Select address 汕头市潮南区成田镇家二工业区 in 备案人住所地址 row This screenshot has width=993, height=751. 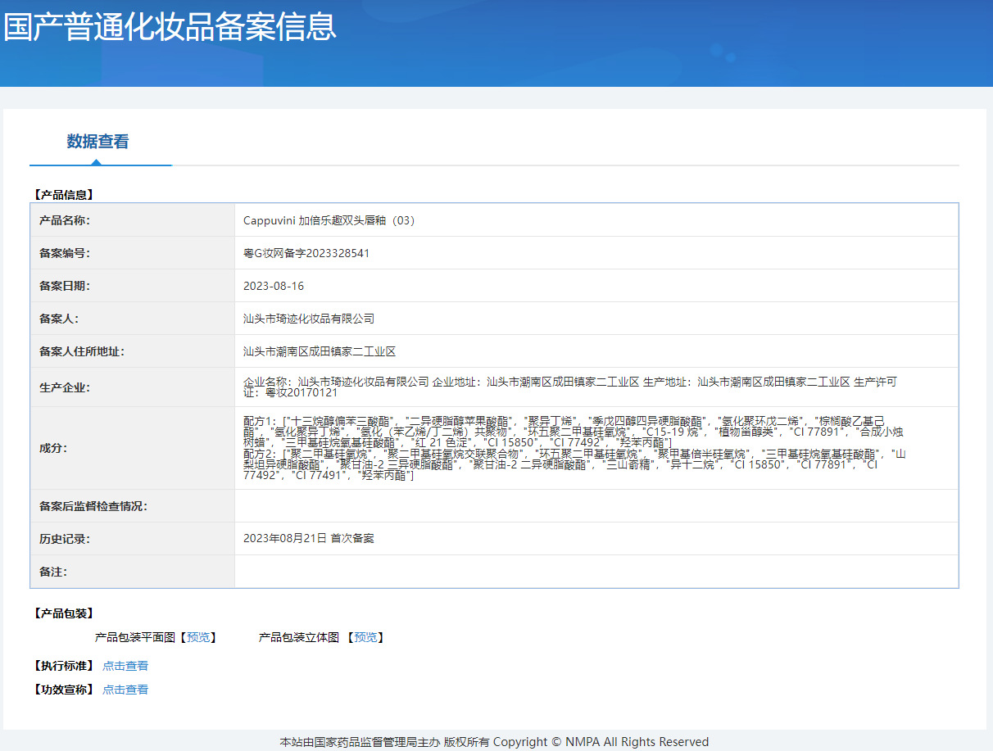320,351
